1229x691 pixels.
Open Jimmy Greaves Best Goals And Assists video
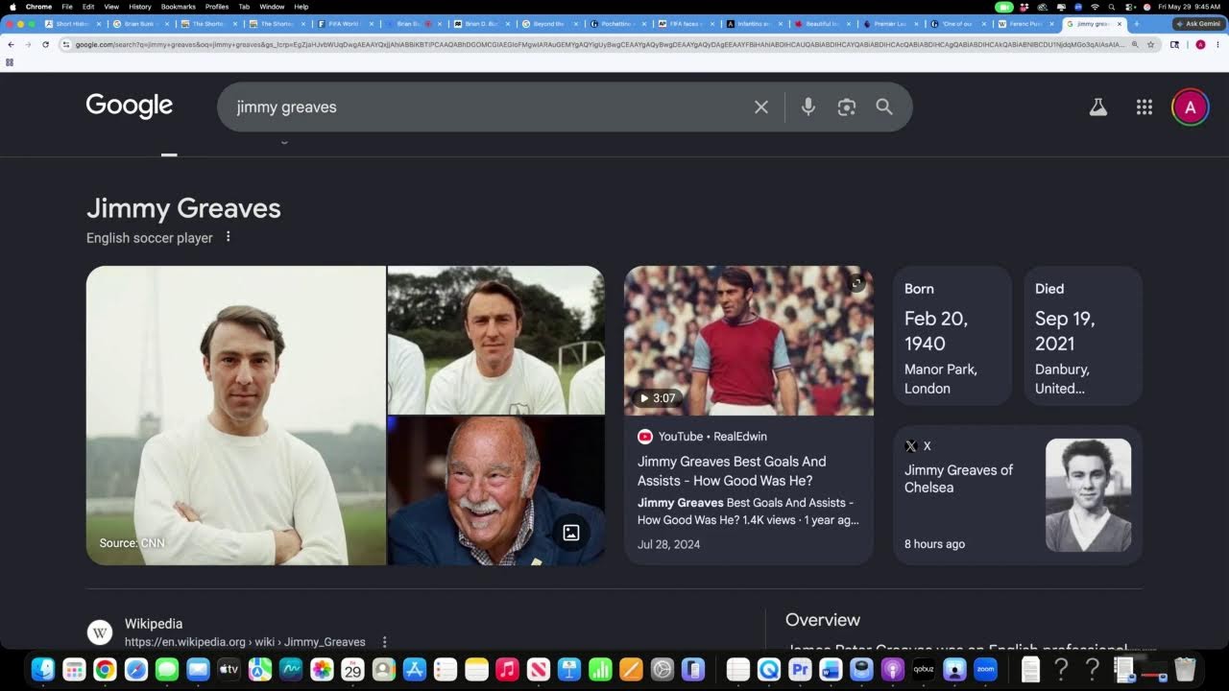click(732, 470)
